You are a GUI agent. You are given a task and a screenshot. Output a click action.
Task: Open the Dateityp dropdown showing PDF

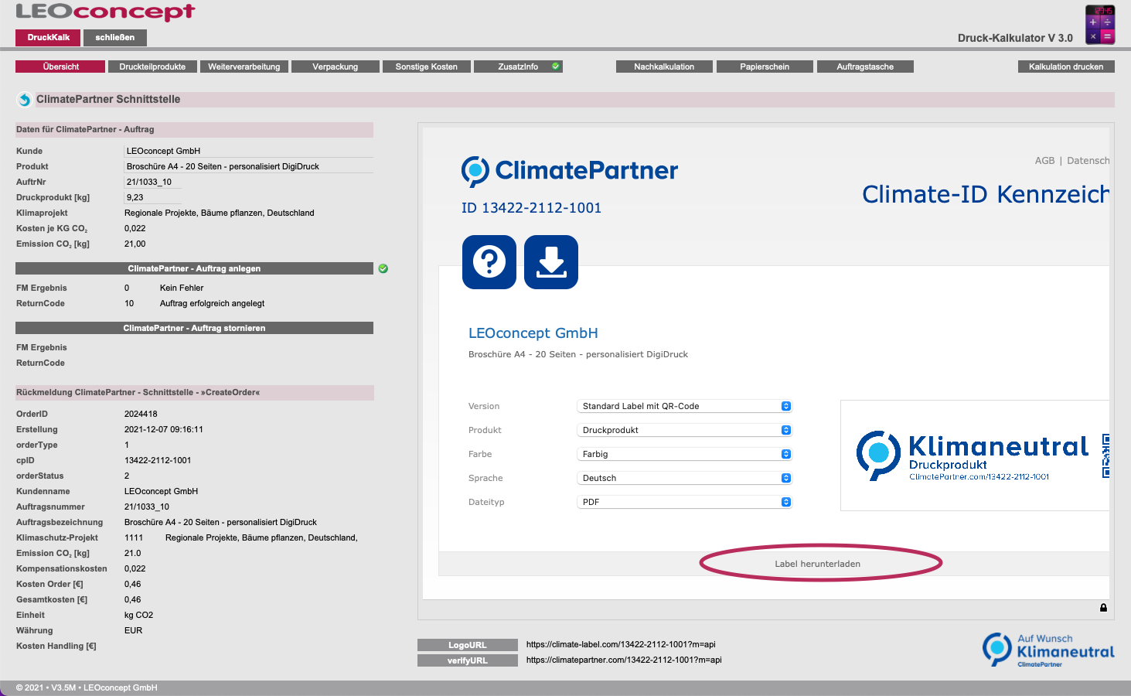pos(684,502)
